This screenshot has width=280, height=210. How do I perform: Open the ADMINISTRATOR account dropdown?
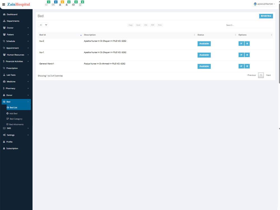(264, 4)
